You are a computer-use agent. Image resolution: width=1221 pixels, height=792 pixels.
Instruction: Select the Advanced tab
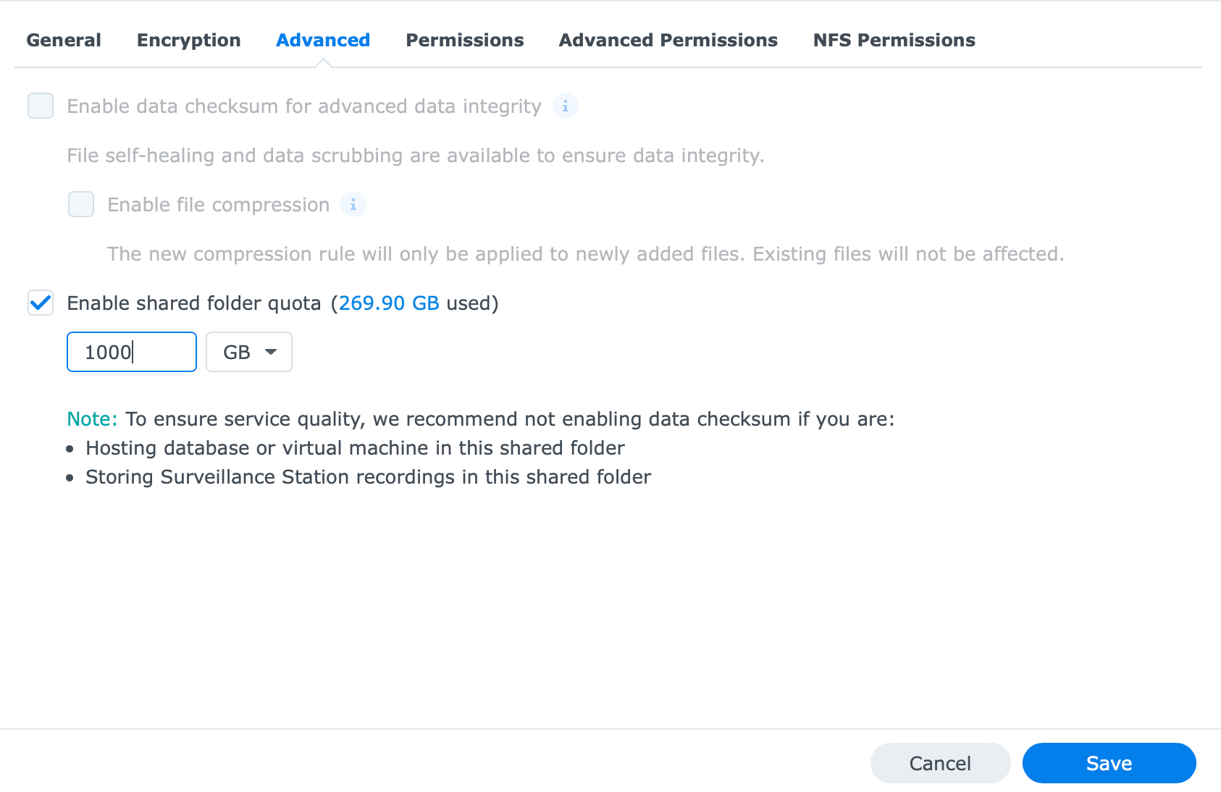(x=323, y=40)
